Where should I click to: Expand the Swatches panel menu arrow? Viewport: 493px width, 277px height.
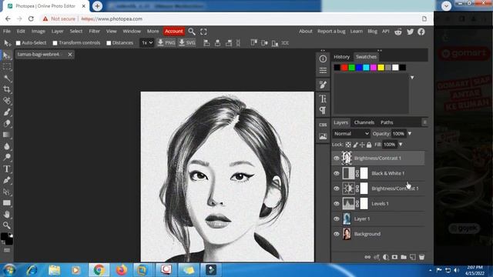(x=412, y=77)
